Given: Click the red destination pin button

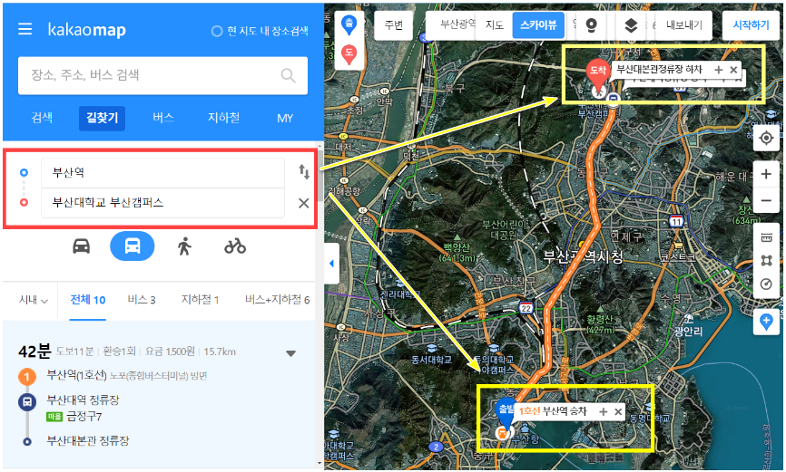Looking at the screenshot, I should 349,54.
